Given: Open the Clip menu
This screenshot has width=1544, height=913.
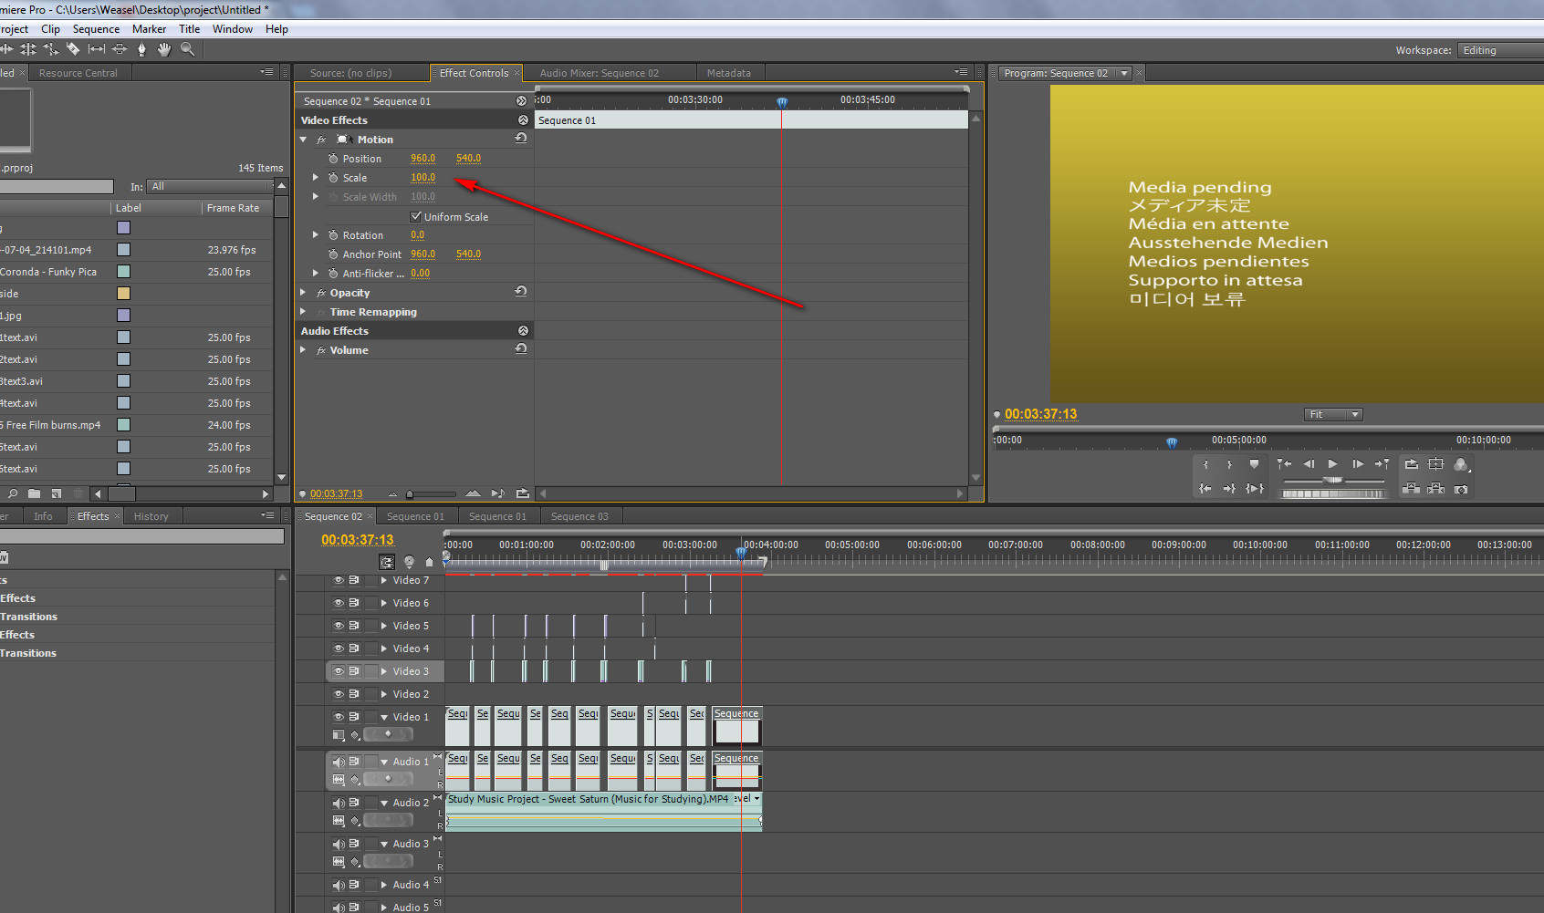Looking at the screenshot, I should pos(51,29).
